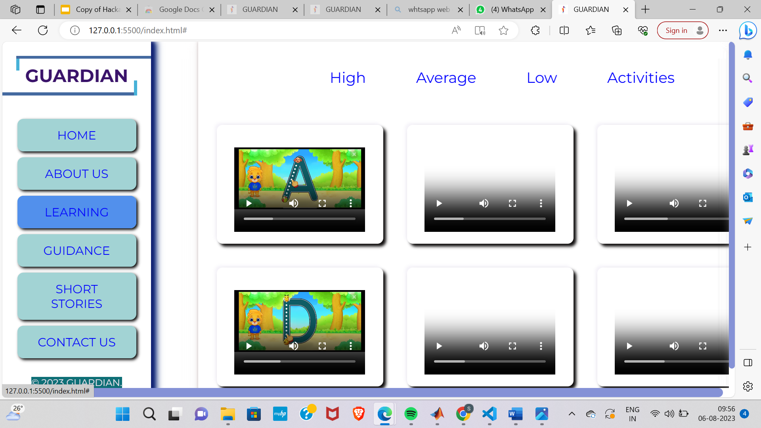Image resolution: width=761 pixels, height=428 pixels.
Task: Open Spotify from the taskbar
Action: click(411, 414)
